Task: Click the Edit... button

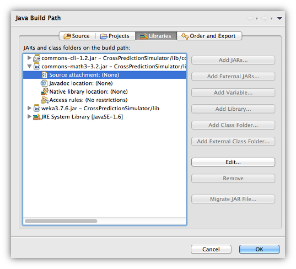Action: [x=233, y=162]
